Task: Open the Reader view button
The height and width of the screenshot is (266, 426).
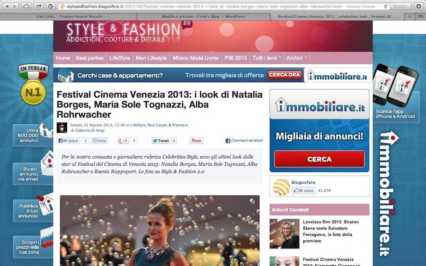Action: 400,6
